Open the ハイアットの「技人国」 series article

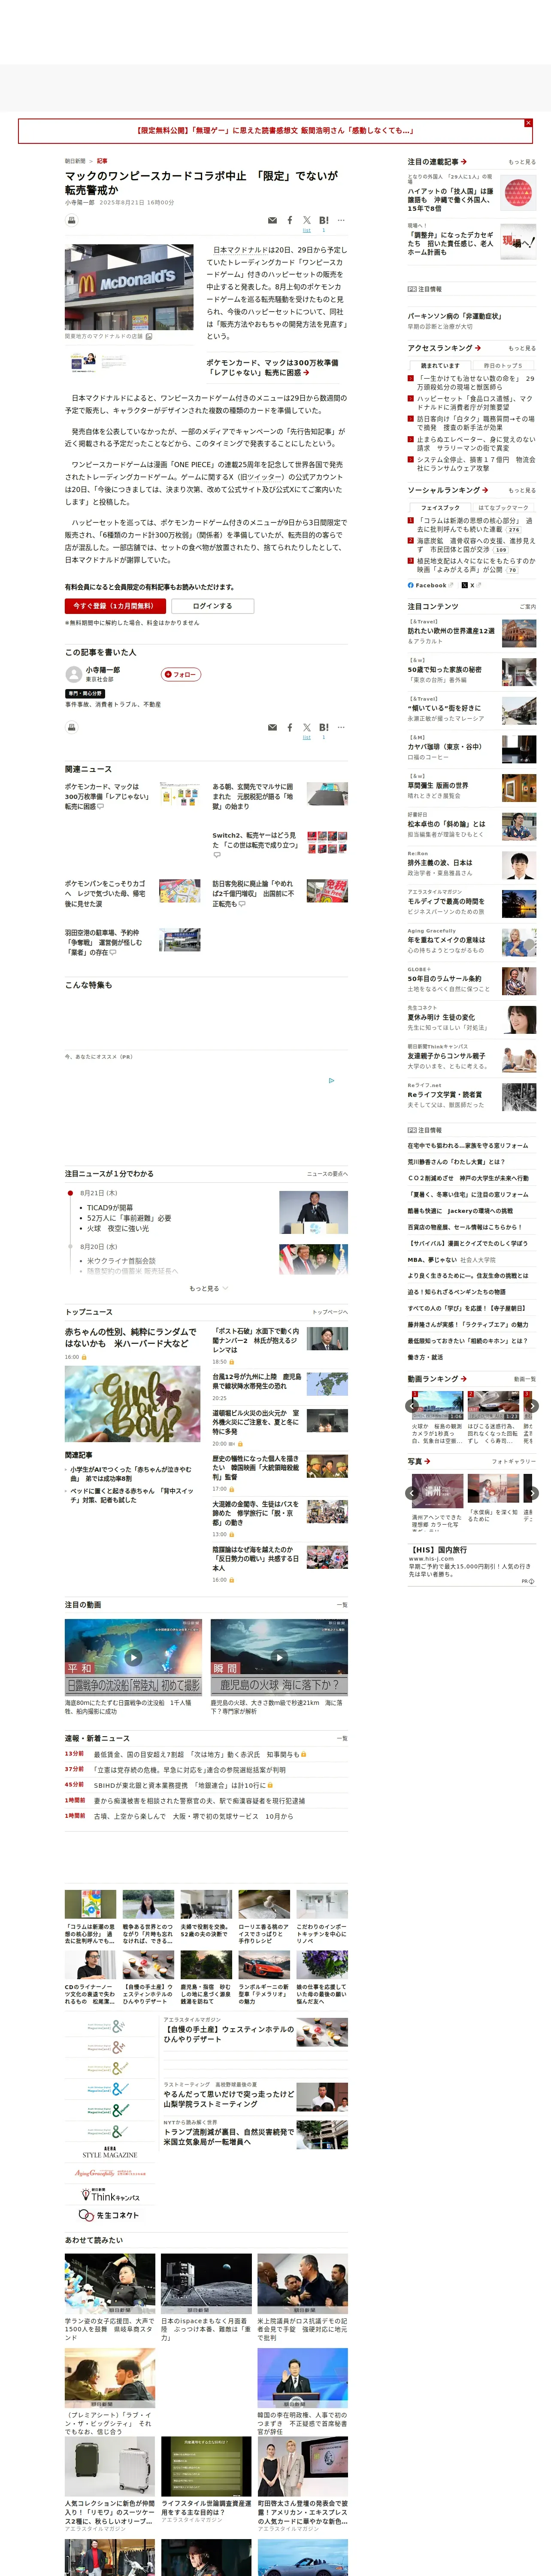[450, 199]
